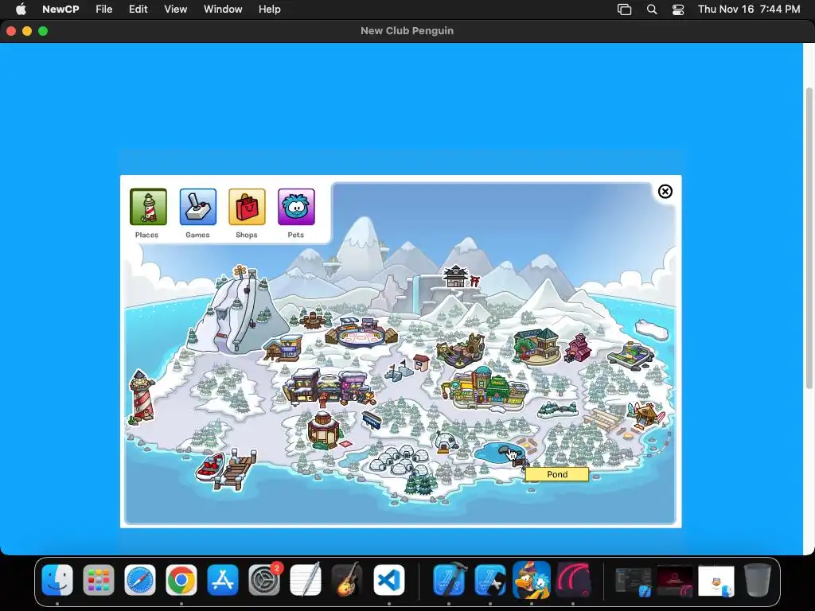815x611 pixels.
Task: Open the Games category on the map
Action: tap(197, 207)
